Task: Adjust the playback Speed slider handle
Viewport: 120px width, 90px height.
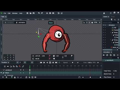Action: click(x=72, y=62)
